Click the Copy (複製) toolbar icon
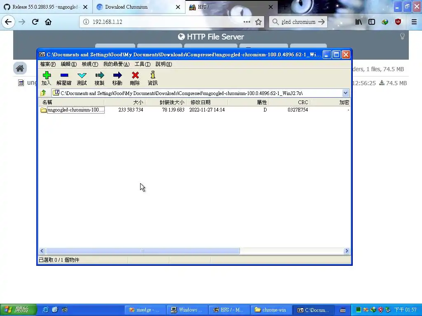The height and width of the screenshot is (316, 422). (100, 78)
